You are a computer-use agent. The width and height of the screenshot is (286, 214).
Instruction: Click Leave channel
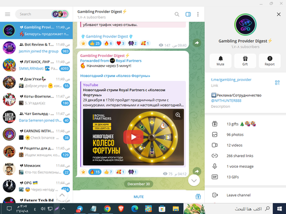pyautogui.click(x=245, y=195)
